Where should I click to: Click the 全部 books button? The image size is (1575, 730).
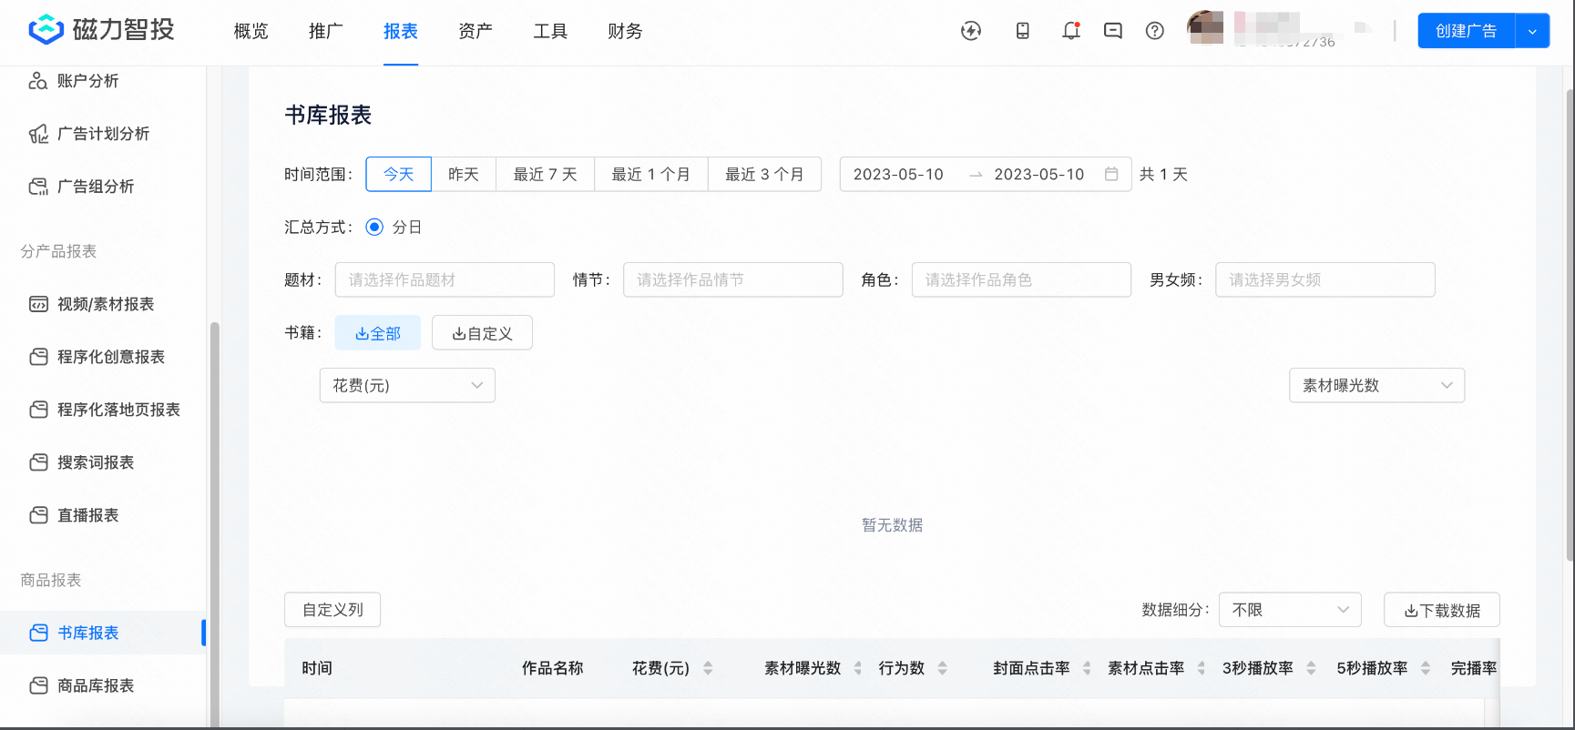pos(378,333)
